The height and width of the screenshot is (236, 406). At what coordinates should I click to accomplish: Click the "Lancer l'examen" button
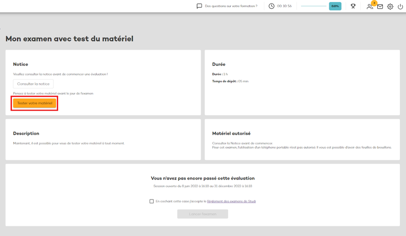[x=202, y=214]
